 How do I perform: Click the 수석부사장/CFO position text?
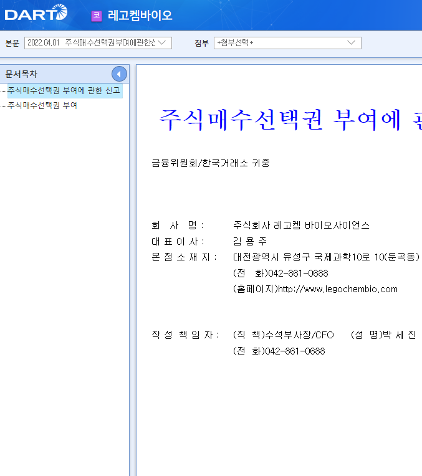click(x=299, y=335)
